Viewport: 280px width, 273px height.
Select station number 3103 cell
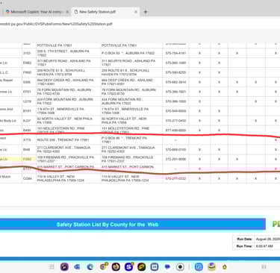click(x=27, y=53)
